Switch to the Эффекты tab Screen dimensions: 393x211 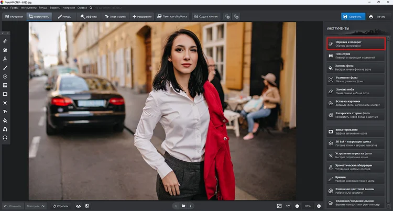[89, 17]
